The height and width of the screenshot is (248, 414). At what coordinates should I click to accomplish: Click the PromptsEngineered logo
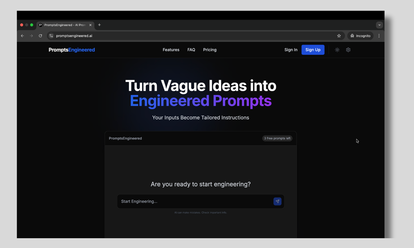(72, 50)
